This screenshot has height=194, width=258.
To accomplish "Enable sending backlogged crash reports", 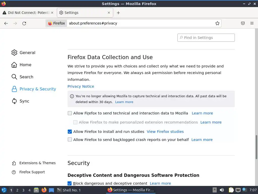I will 70,140.
